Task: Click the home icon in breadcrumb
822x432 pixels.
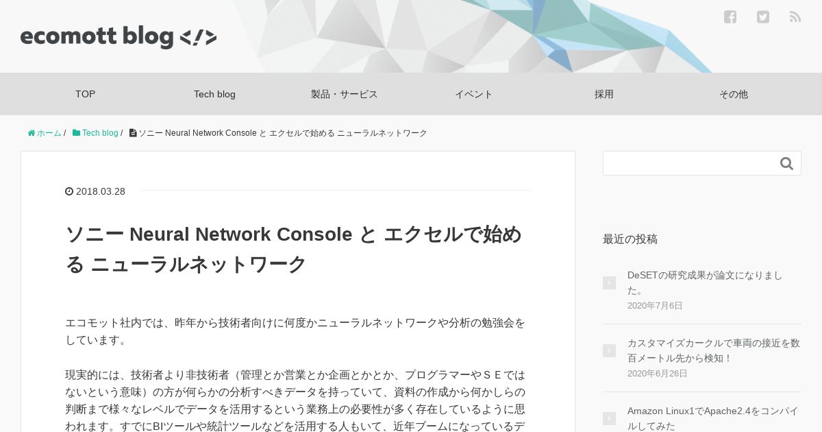Action: pyautogui.click(x=32, y=133)
